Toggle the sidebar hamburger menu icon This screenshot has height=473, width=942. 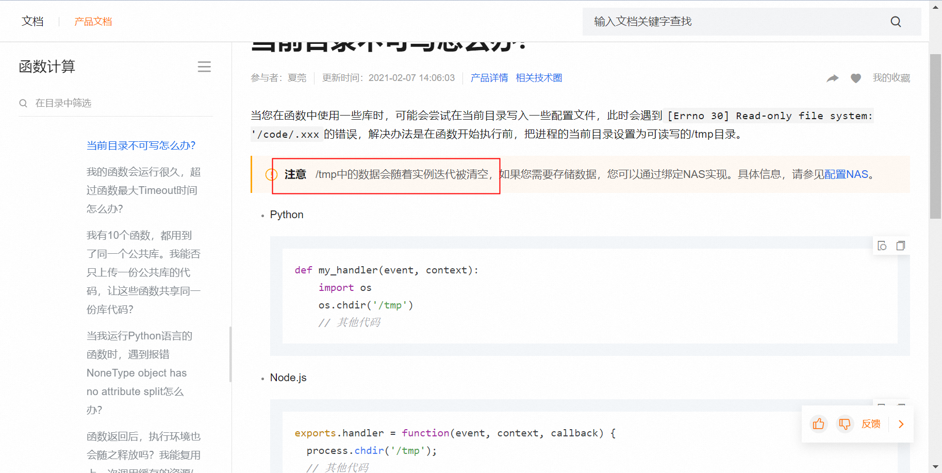click(x=204, y=67)
